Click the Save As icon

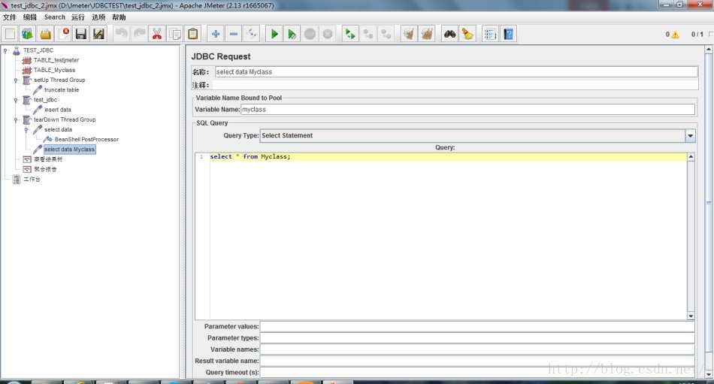(x=98, y=34)
